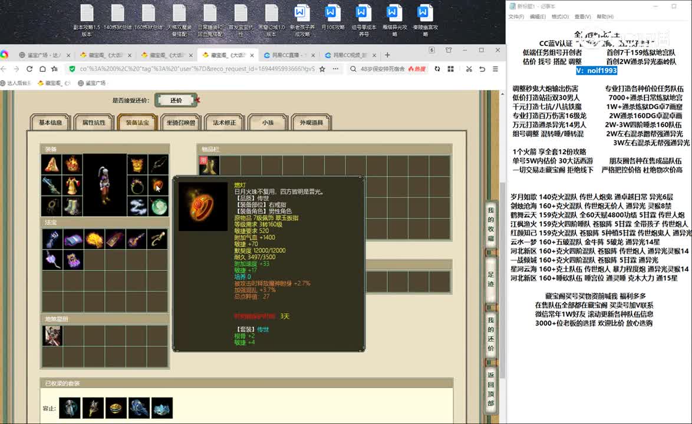This screenshot has height=424, width=692.
Task: Select the dark necklace equipment icon
Action: pos(52,206)
